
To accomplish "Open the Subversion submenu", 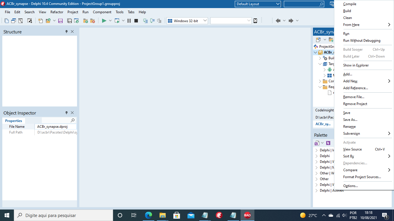I will tap(364, 134).
